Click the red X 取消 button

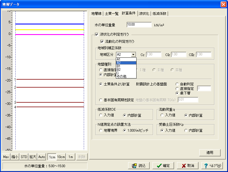click(x=188, y=165)
